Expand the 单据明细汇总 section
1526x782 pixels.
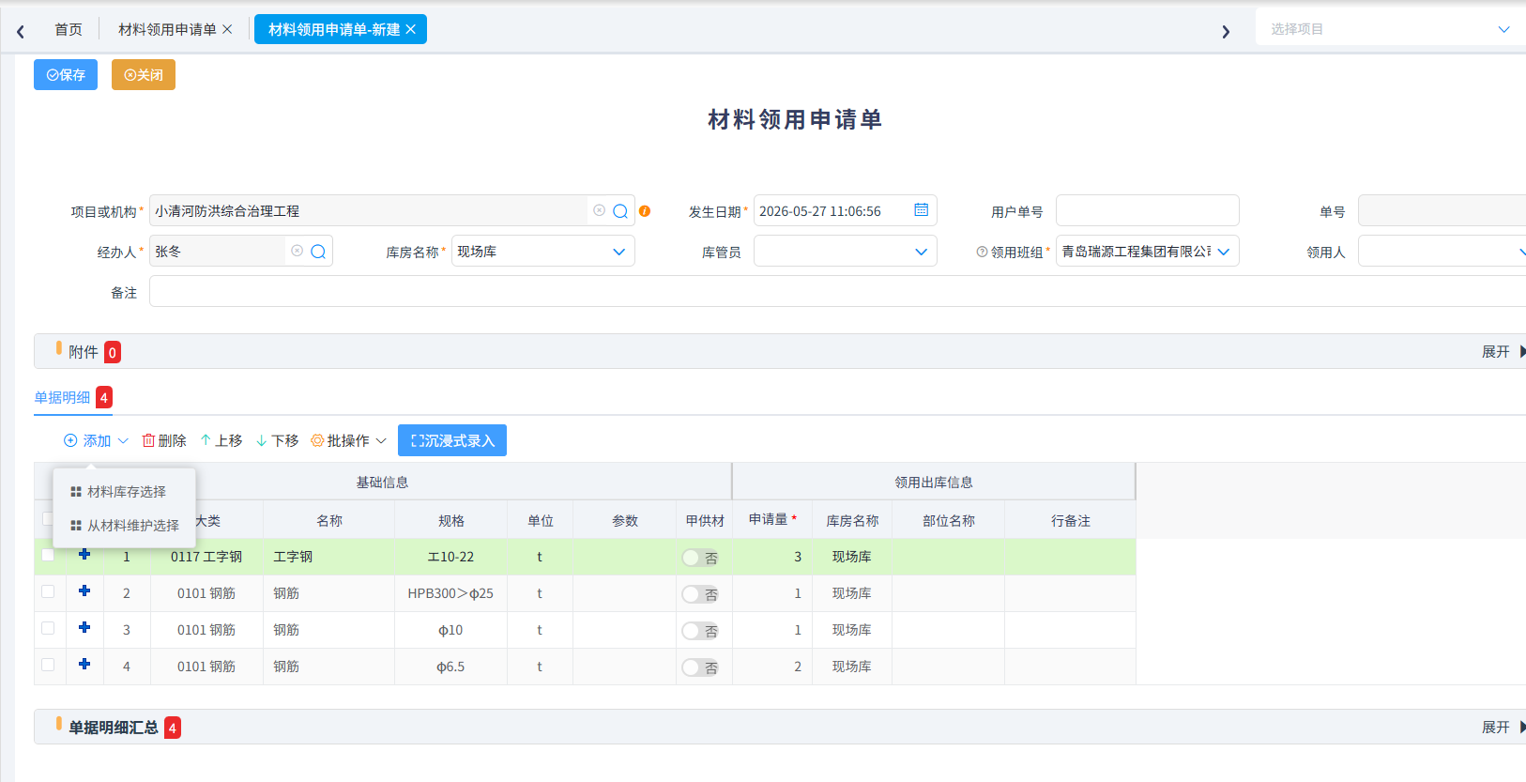click(x=1503, y=728)
